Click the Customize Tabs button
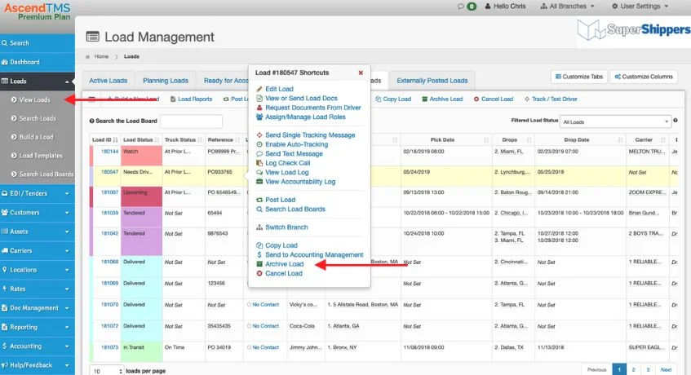This screenshot has width=691, height=375. (579, 77)
